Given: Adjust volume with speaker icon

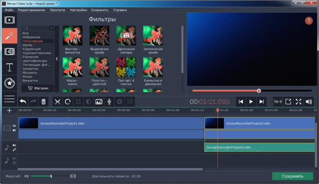Looking at the screenshot, I should click(309, 101).
